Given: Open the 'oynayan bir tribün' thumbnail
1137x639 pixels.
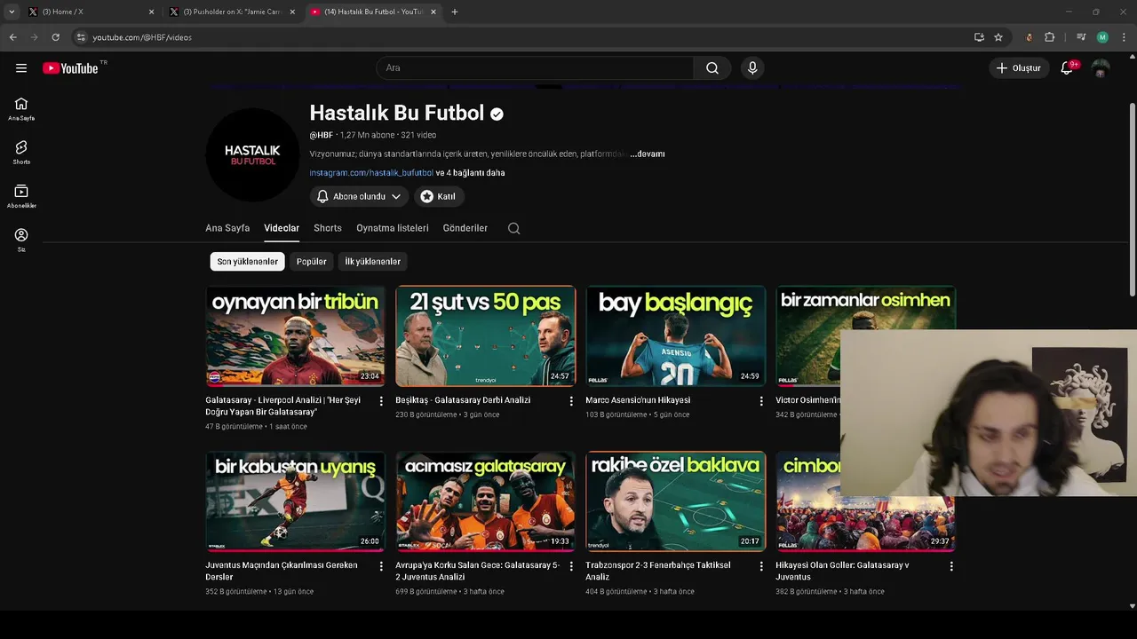Looking at the screenshot, I should pyautogui.click(x=295, y=335).
